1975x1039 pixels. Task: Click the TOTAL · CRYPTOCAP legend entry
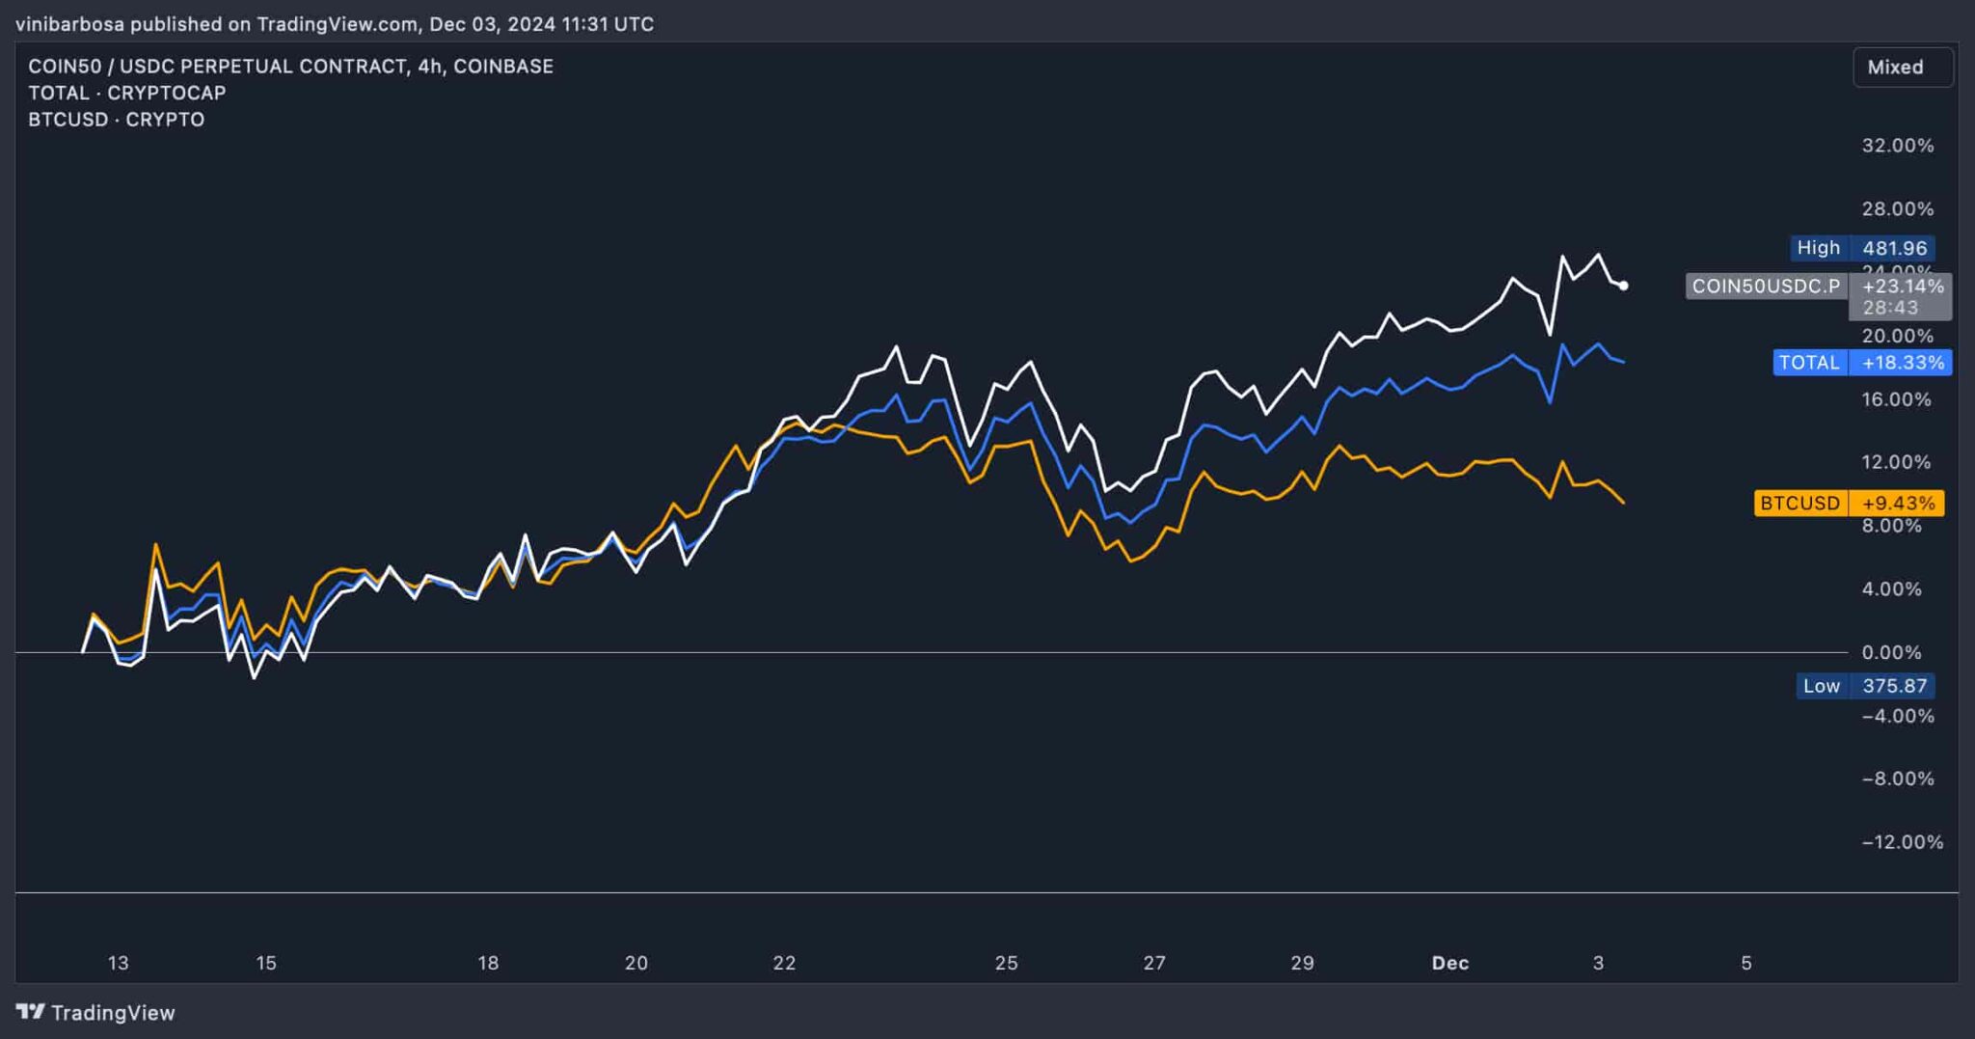pos(126,93)
